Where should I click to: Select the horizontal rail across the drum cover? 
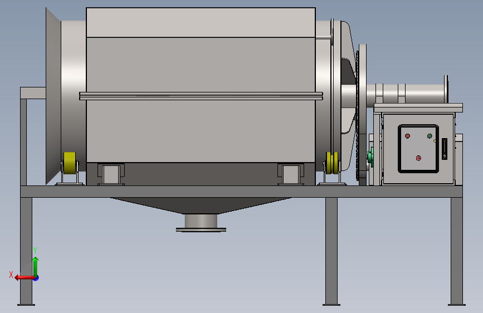coord(201,96)
